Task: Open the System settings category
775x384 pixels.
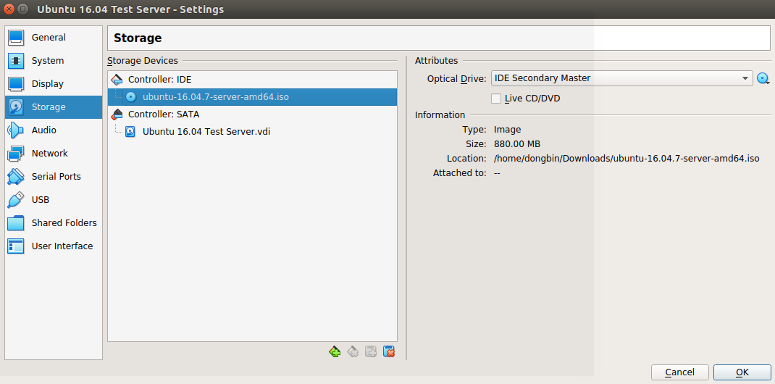Action: coord(54,61)
